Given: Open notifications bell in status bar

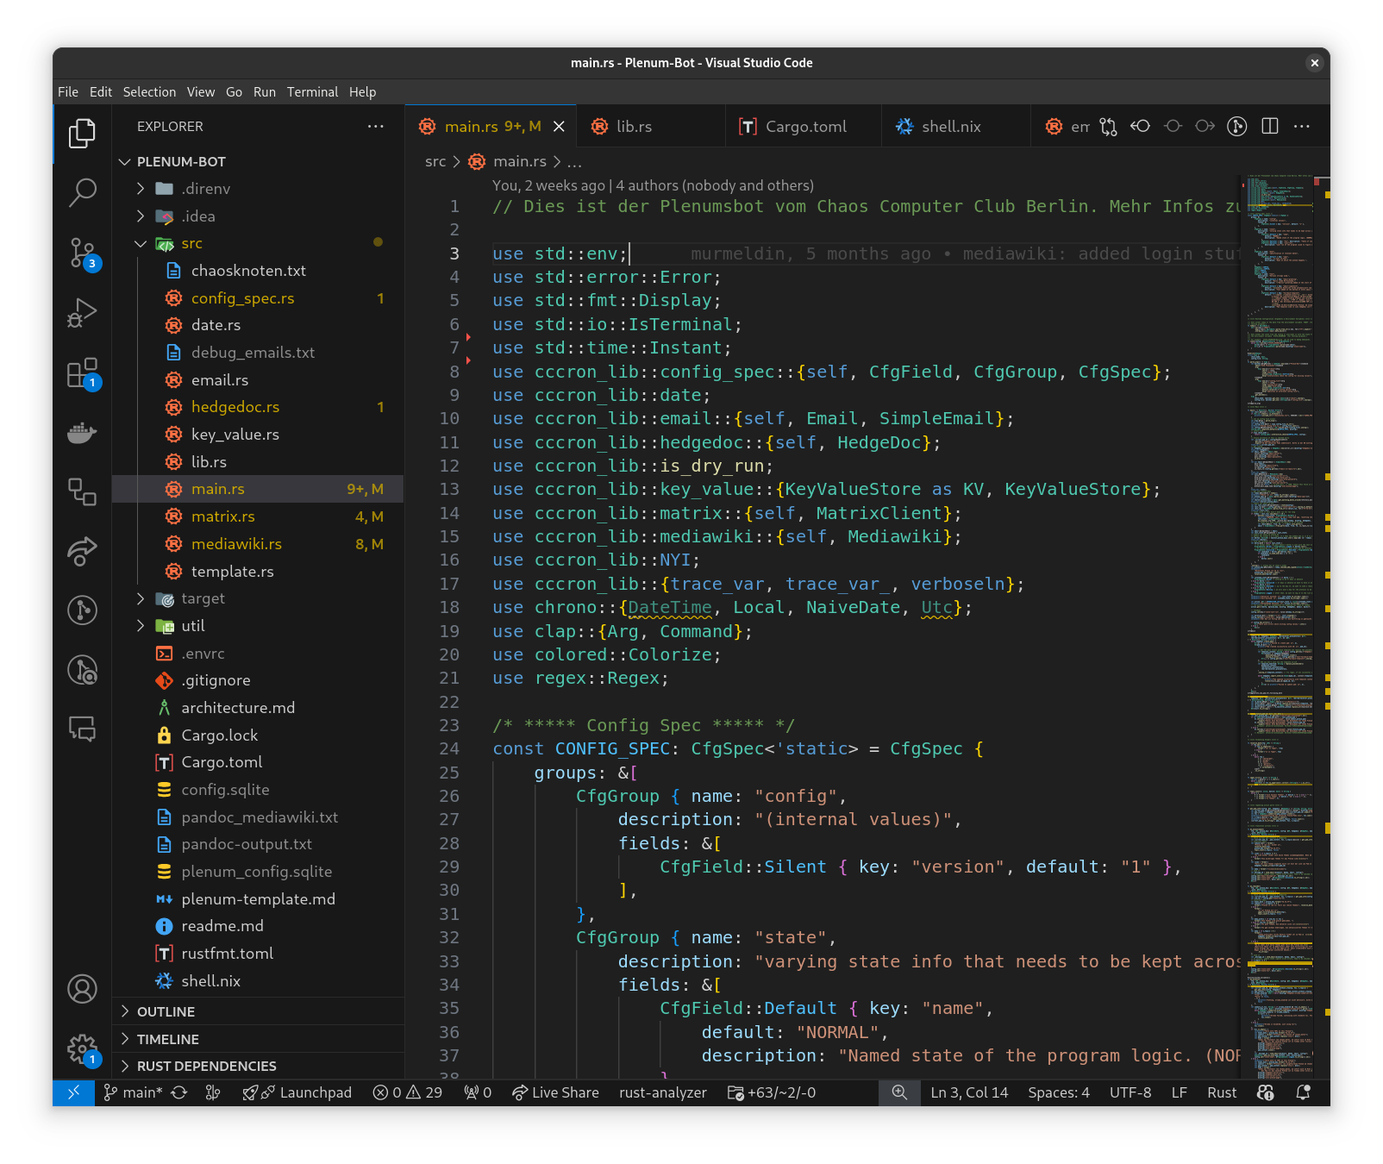Looking at the screenshot, I should pyautogui.click(x=1303, y=1092).
